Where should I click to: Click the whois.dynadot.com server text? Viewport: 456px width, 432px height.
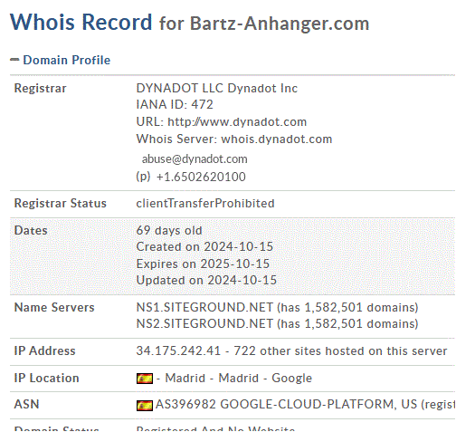277,139
